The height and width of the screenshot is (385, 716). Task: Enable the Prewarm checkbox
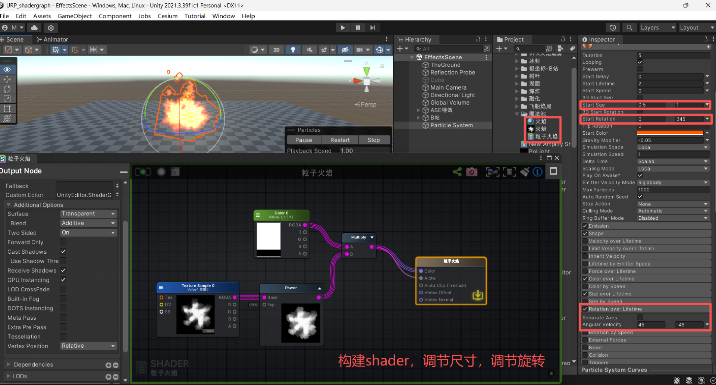[x=640, y=69]
